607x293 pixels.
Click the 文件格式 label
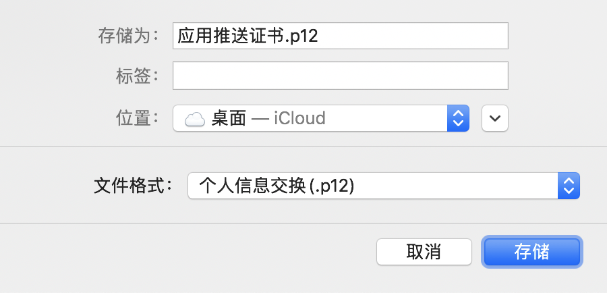(133, 186)
